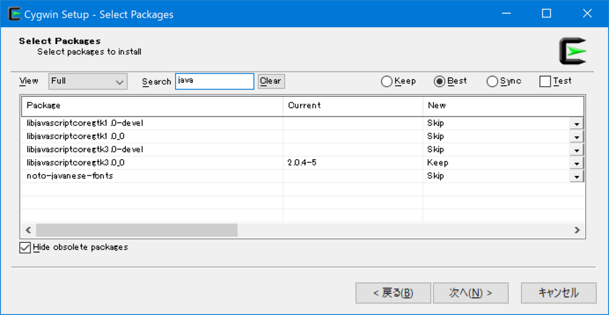Click the large Cygwin logo at right
Viewport: 609px width, 315px height.
[573, 51]
